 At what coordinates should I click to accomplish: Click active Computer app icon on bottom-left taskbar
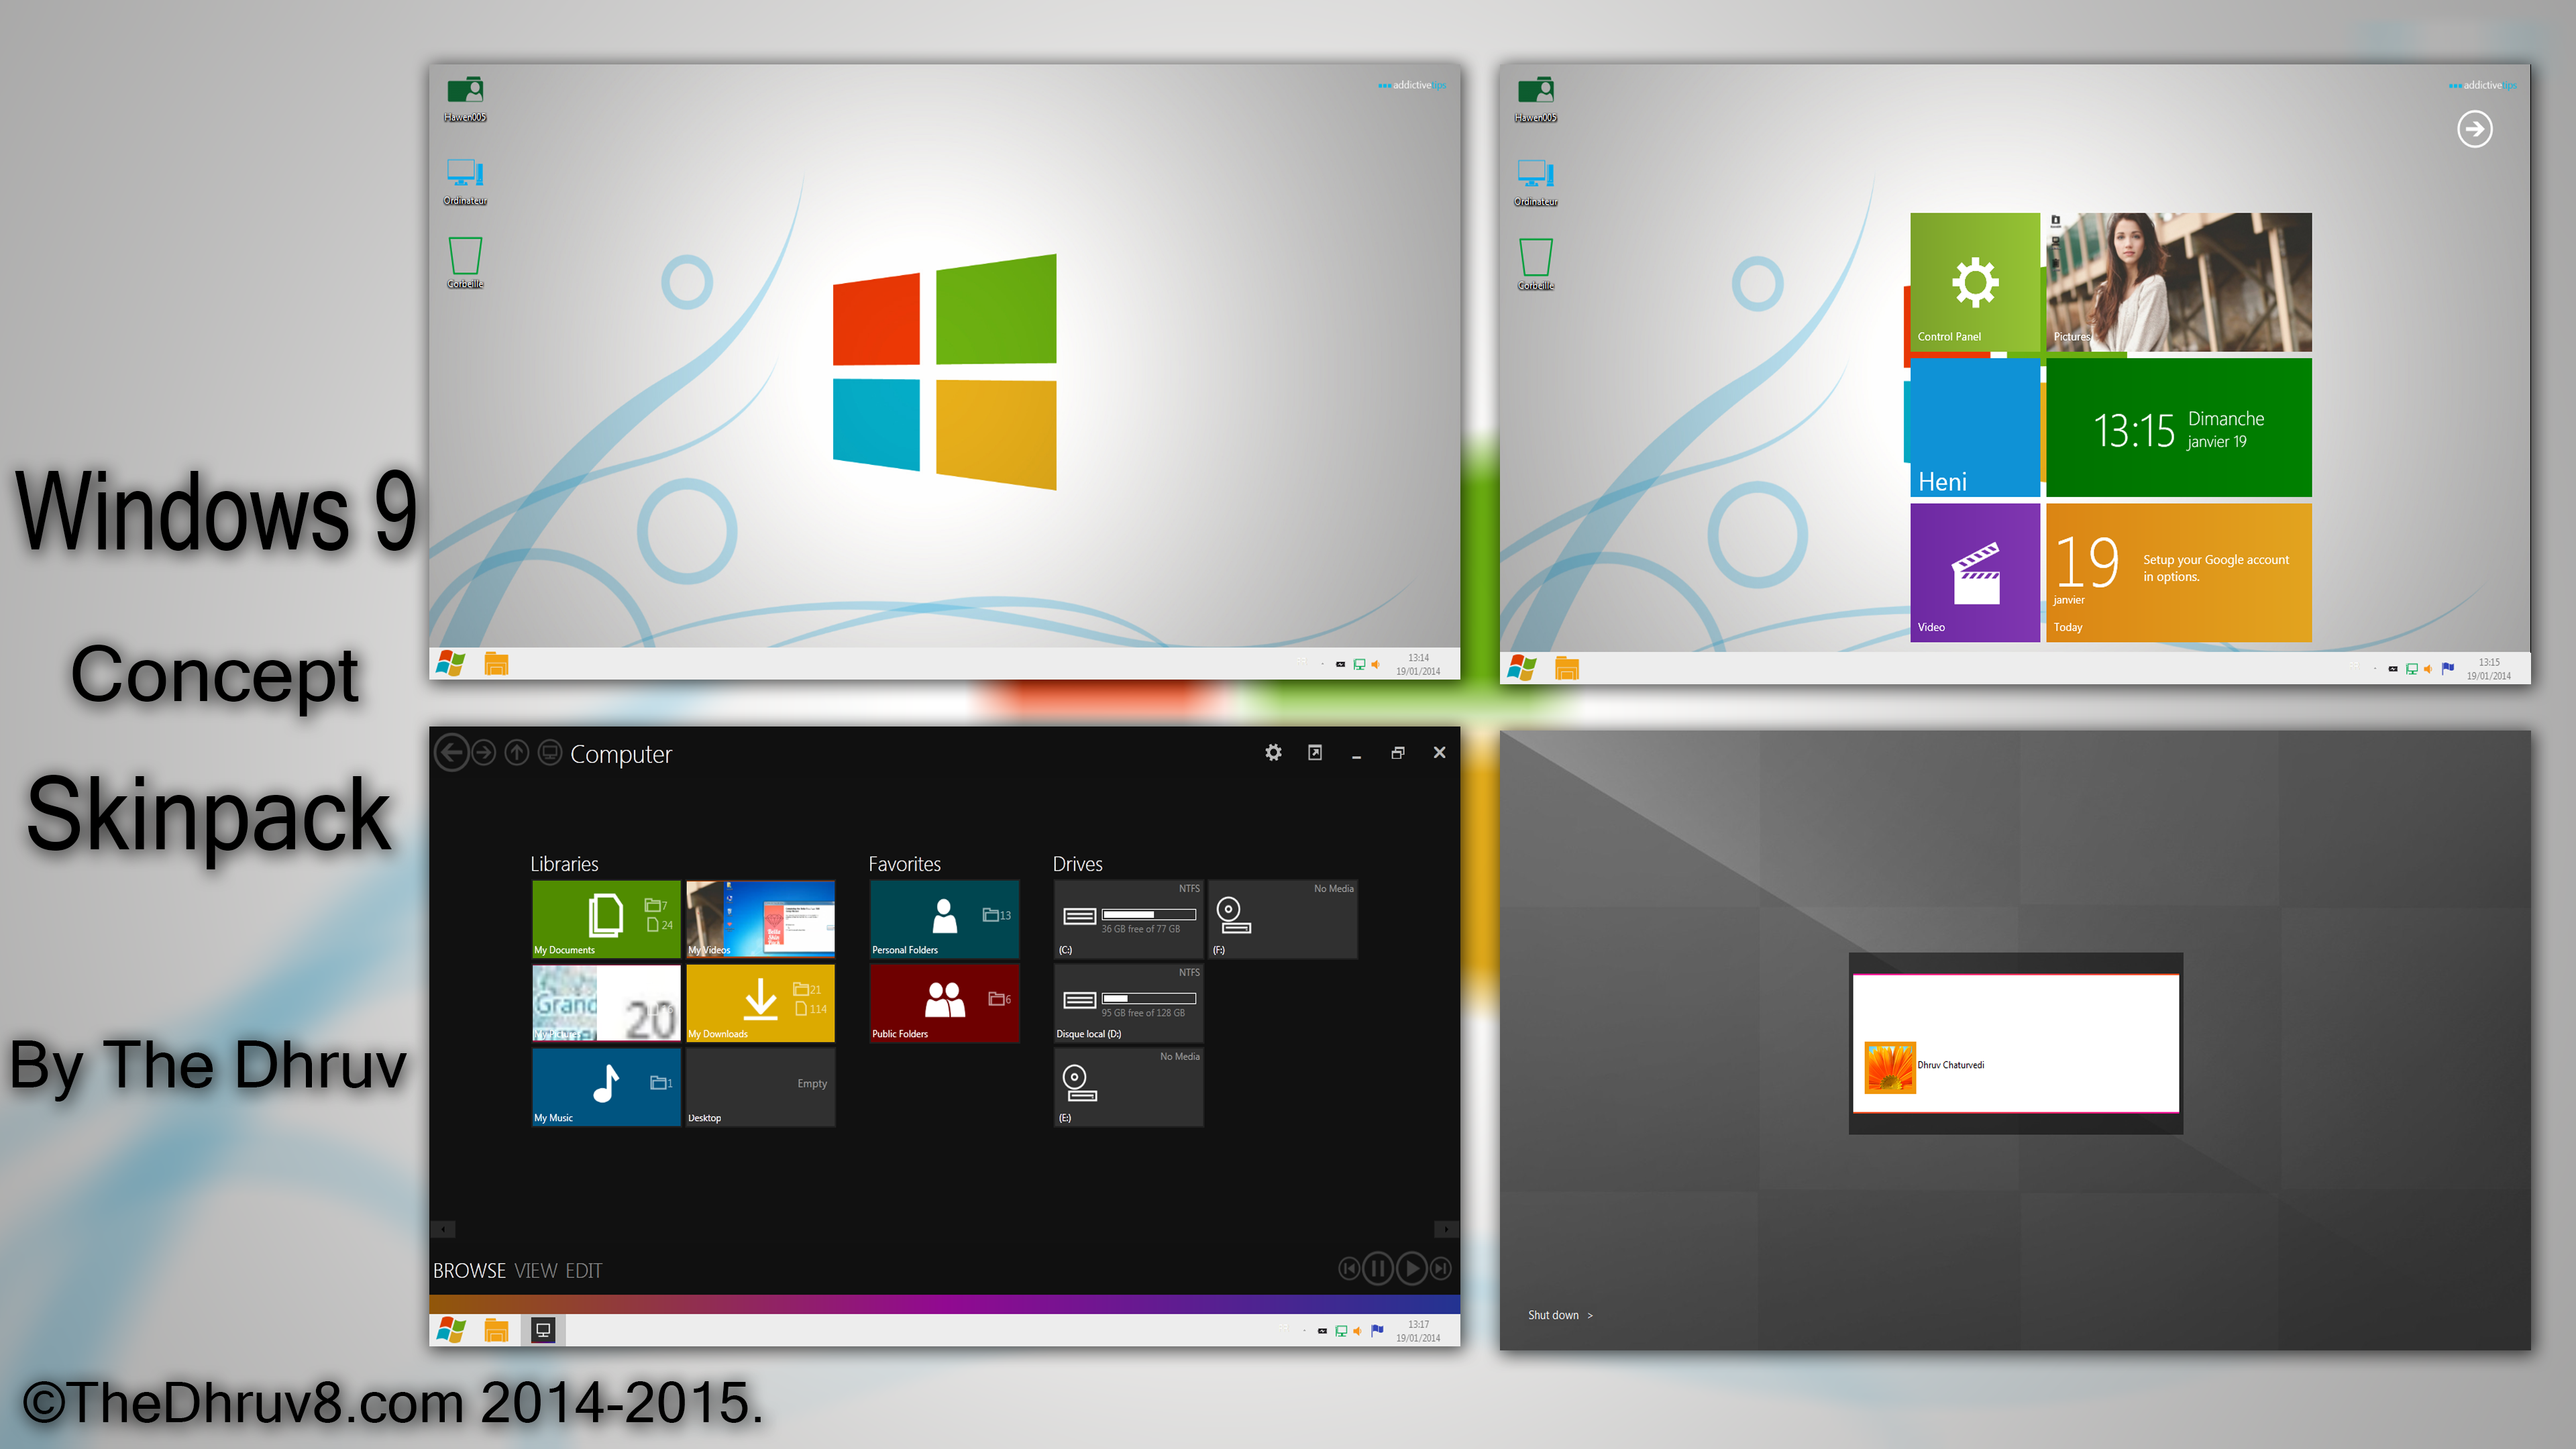(543, 1330)
